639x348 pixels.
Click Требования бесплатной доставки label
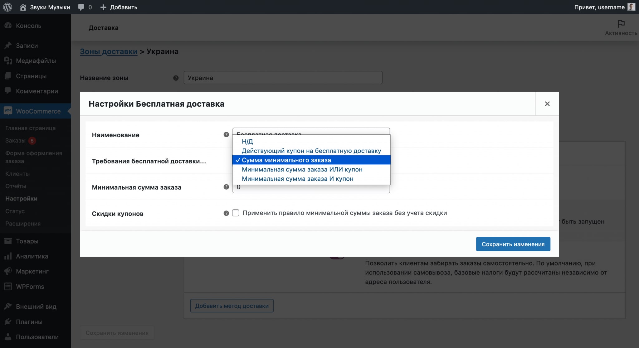coord(149,161)
